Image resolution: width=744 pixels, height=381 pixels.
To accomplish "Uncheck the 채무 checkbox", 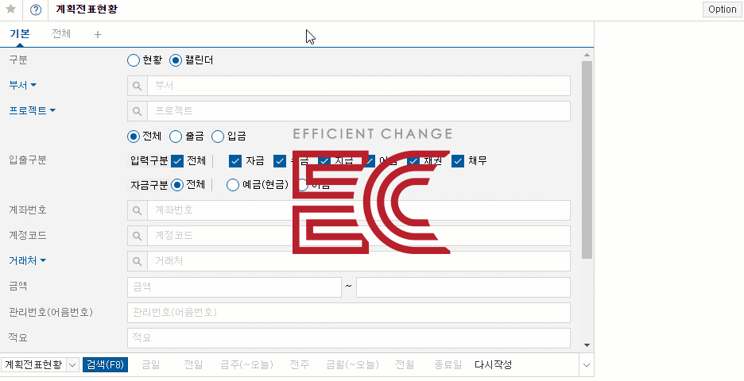I will pos(458,161).
